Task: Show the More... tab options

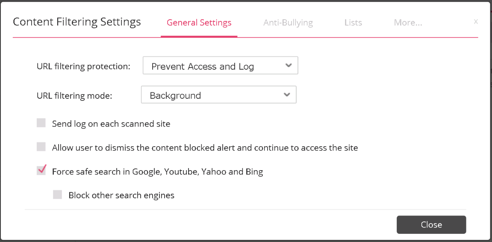Action: pos(408,23)
